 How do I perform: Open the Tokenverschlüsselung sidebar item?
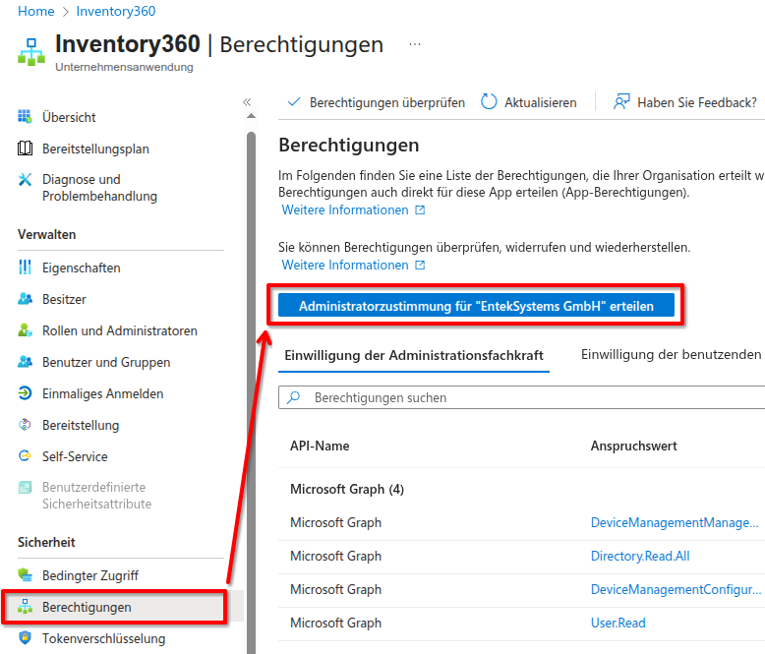pyautogui.click(x=103, y=638)
